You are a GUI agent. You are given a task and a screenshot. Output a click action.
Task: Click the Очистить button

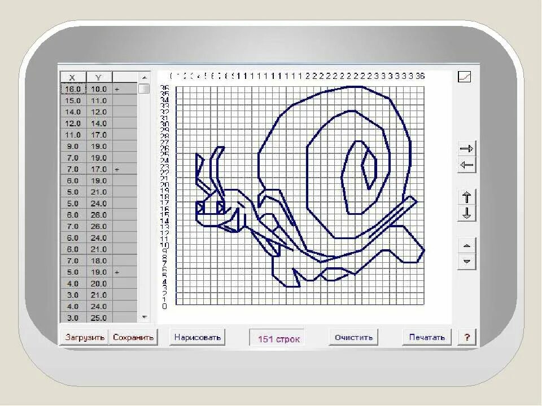coord(353,337)
